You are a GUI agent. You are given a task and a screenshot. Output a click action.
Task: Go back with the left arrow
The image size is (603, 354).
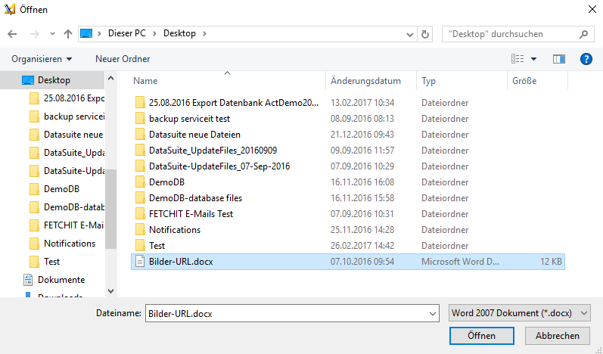(x=12, y=34)
